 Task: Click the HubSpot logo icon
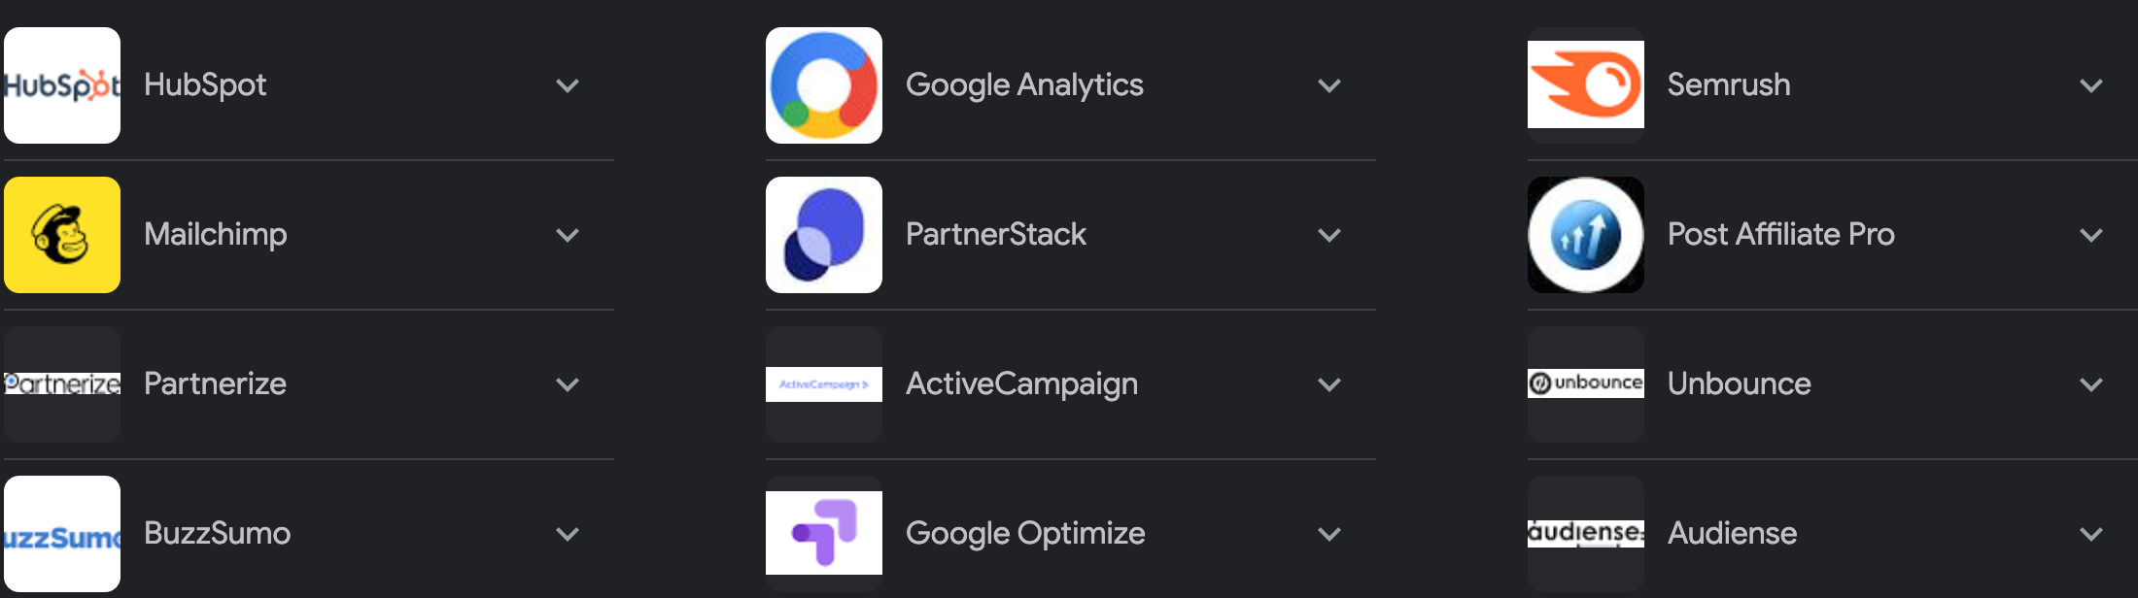pos(62,85)
